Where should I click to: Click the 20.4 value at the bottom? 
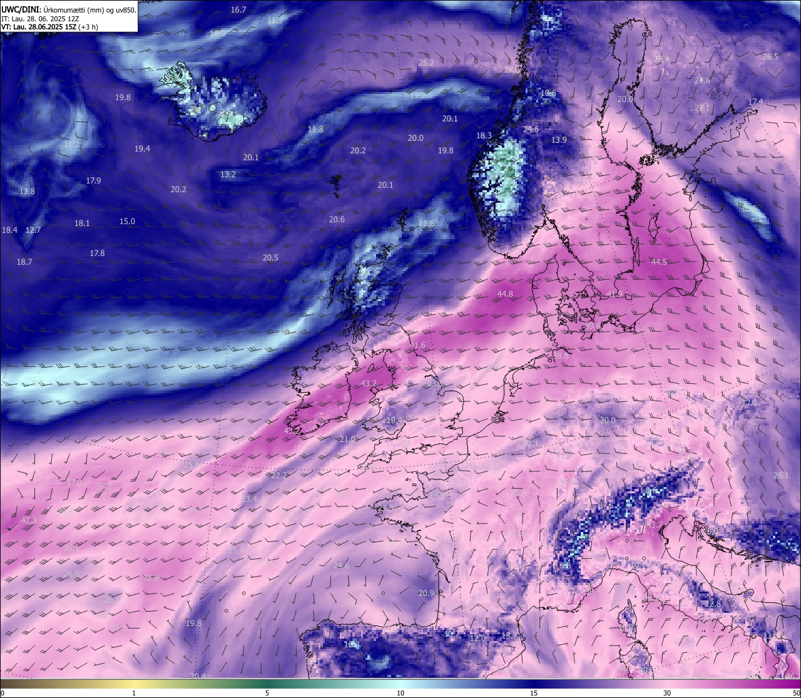coord(198,675)
